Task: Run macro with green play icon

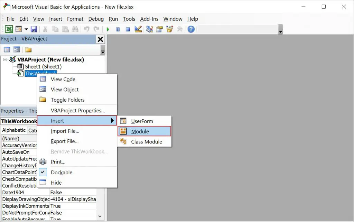Action: [x=108, y=29]
